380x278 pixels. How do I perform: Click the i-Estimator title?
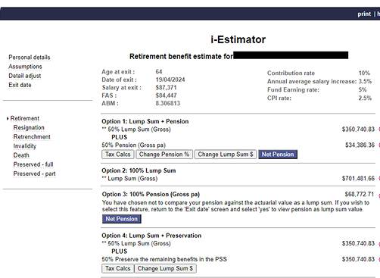click(238, 39)
